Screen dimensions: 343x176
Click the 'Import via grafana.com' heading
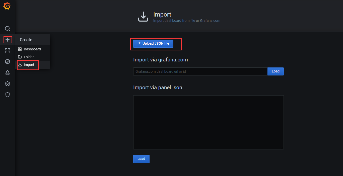pyautogui.click(x=161, y=60)
